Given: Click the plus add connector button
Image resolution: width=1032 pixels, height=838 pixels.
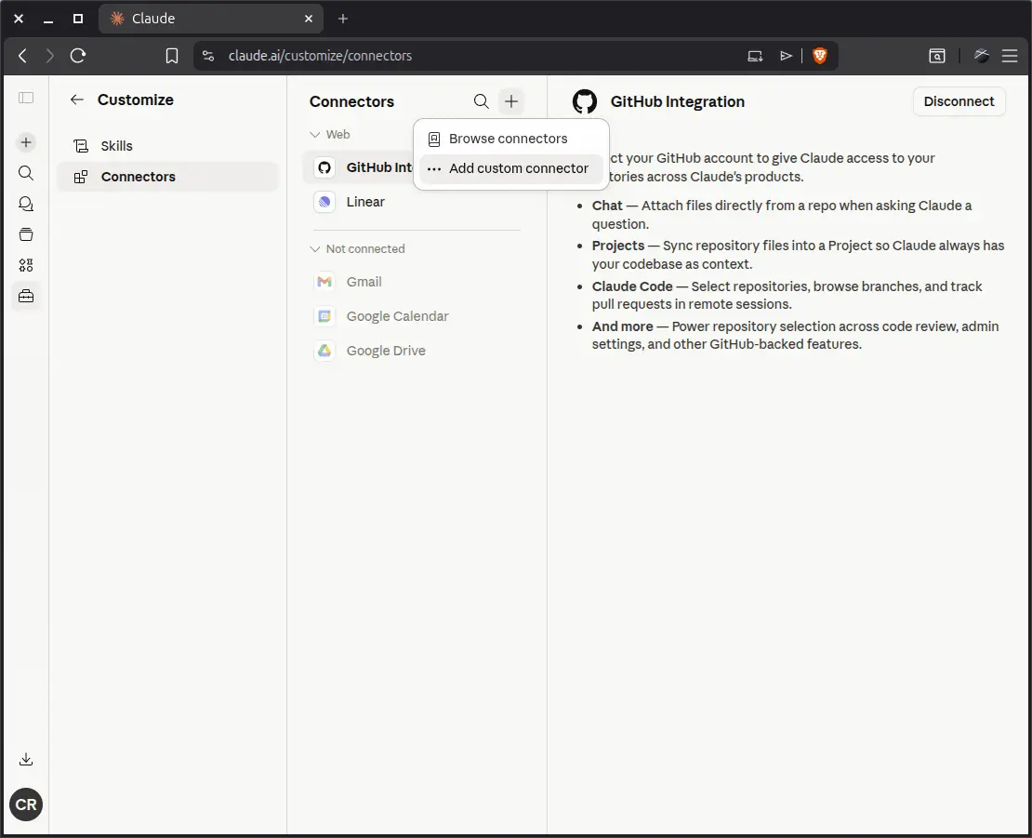Looking at the screenshot, I should [511, 101].
